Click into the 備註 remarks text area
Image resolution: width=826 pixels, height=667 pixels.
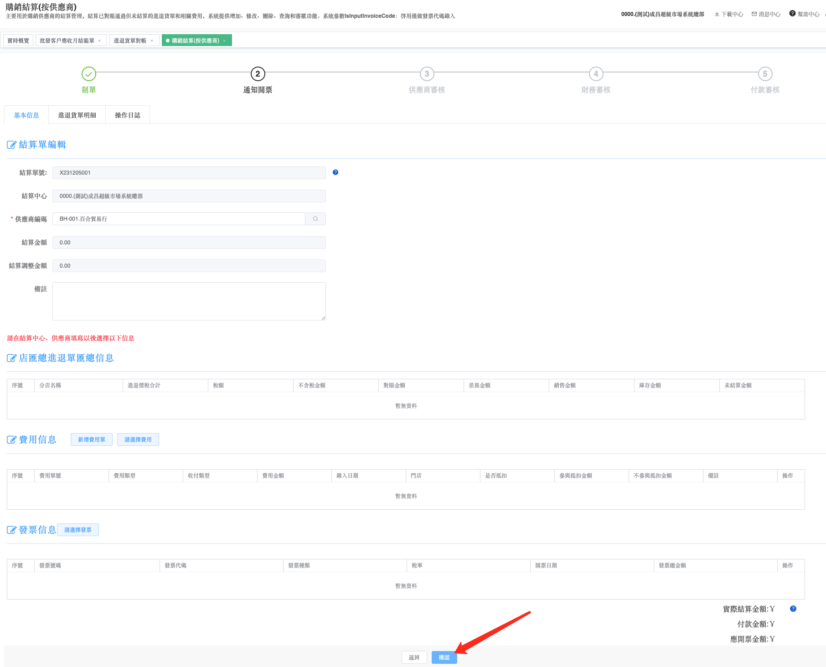click(189, 301)
